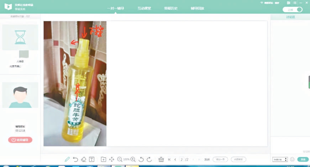Open the emoji picker in chat
Image resolution: width=310 pixels, height=167 pixels.
click(292, 160)
